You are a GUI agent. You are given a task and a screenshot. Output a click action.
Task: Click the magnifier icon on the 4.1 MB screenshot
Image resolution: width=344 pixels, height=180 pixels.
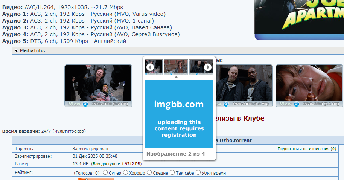click(x=297, y=104)
